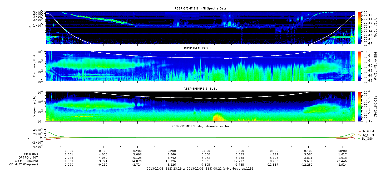Viewport: 381px width, 173px height.
Task: Toggle the By_GSM legend entry
Action: point(368,135)
